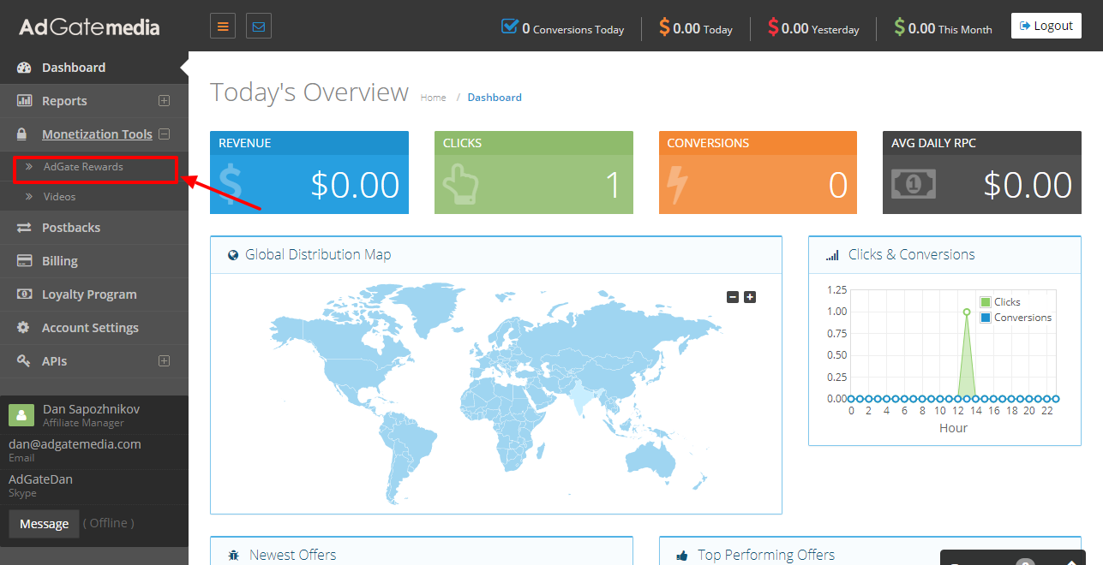Click the orange dollar icon for today
This screenshot has height=565, width=1103.
(664, 27)
